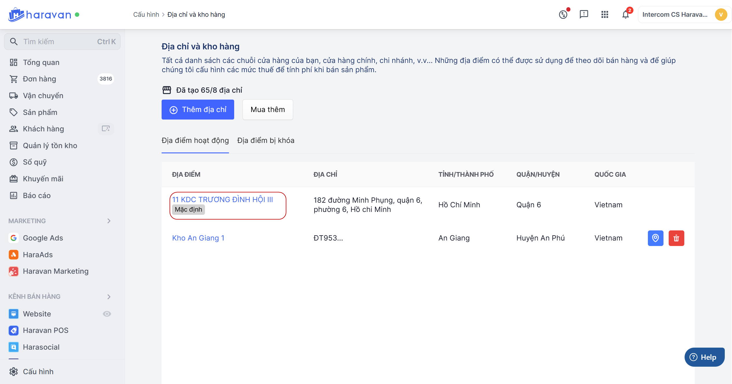732x384 pixels.
Task: Click the sync clock icon in header
Action: pos(563,14)
